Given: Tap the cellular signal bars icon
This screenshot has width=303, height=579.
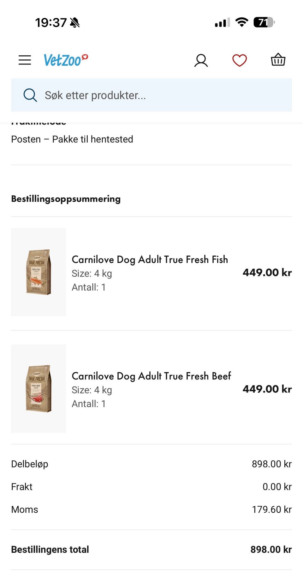Looking at the screenshot, I should [x=222, y=23].
